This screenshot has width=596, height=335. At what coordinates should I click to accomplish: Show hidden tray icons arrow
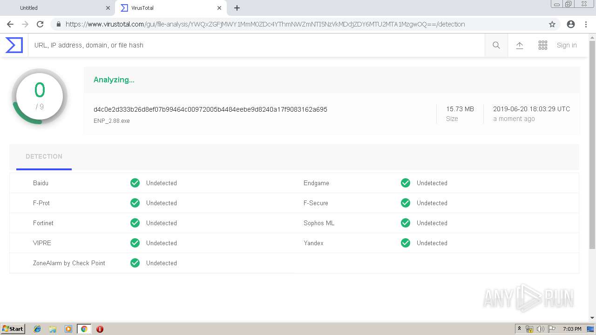(x=519, y=329)
